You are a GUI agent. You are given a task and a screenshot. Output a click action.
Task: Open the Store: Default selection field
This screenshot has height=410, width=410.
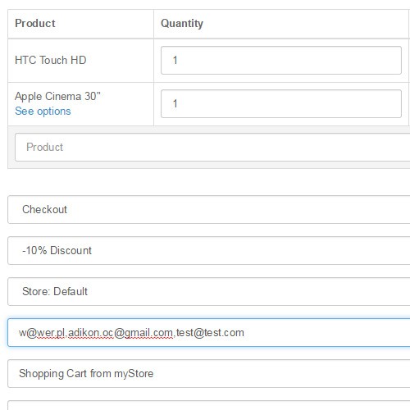pyautogui.click(x=209, y=291)
